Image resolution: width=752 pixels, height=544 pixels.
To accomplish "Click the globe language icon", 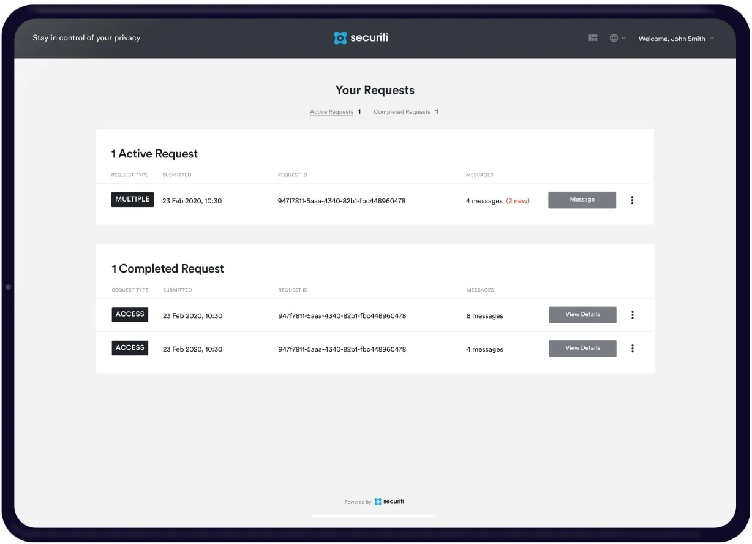I will click(614, 38).
